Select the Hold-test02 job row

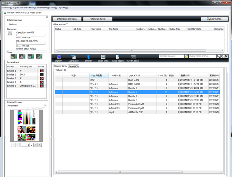137,80
